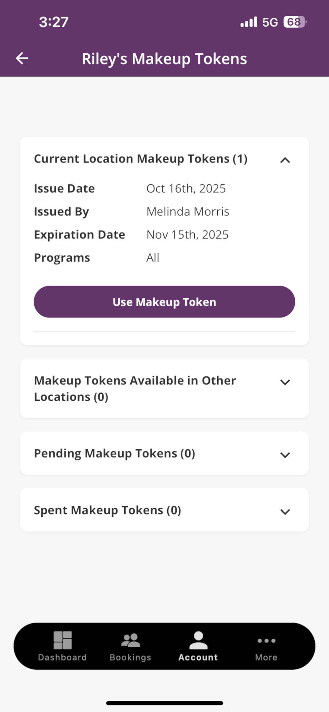Tap the battery indicator in status bar
The width and height of the screenshot is (329, 712).
295,22
